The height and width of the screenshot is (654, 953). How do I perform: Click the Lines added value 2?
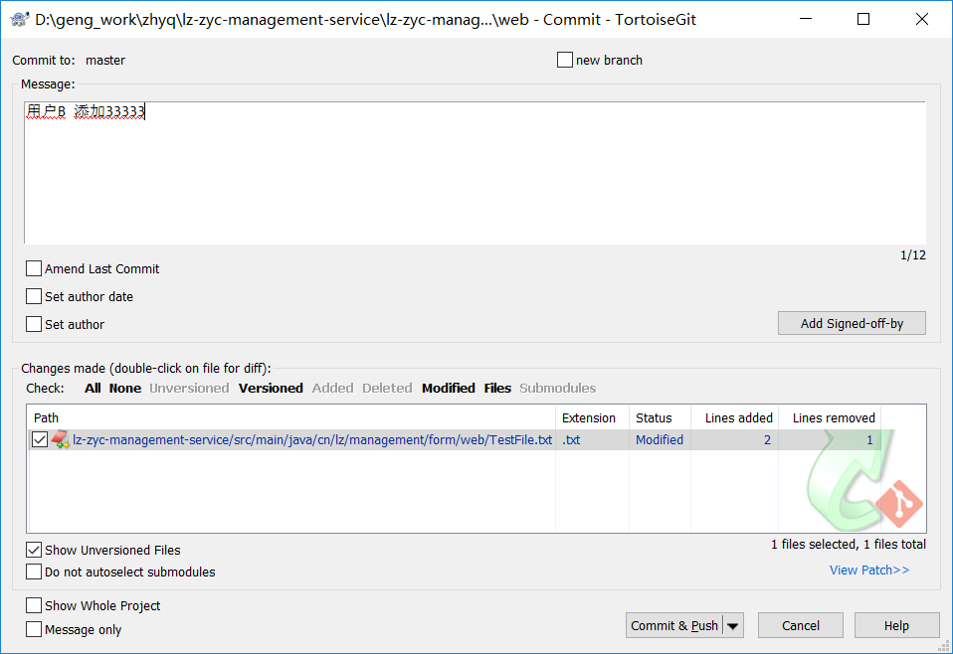[767, 439]
